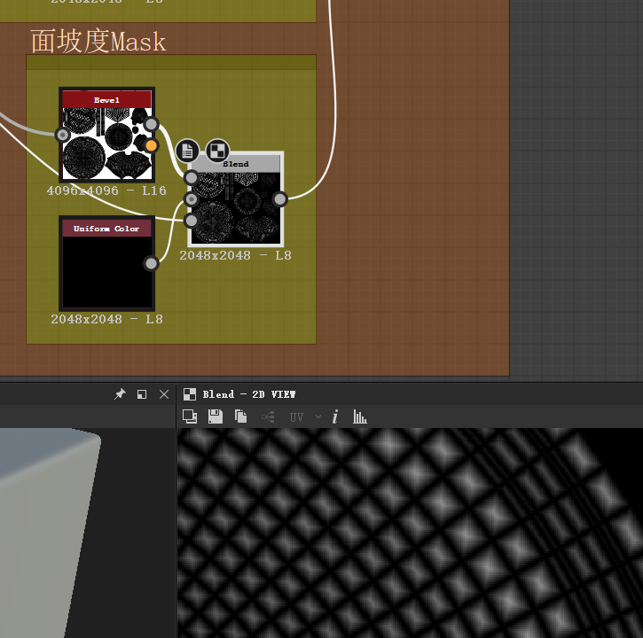
Task: Click the Blend node background input connector
Action: [x=192, y=199]
